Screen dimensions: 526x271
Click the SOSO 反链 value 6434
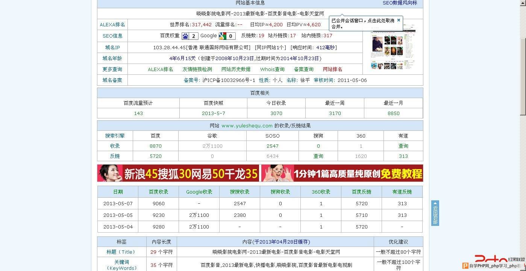pyautogui.click(x=273, y=156)
